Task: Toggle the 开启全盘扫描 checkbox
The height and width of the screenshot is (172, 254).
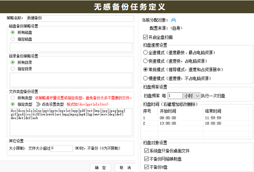Action: pyautogui.click(x=145, y=37)
